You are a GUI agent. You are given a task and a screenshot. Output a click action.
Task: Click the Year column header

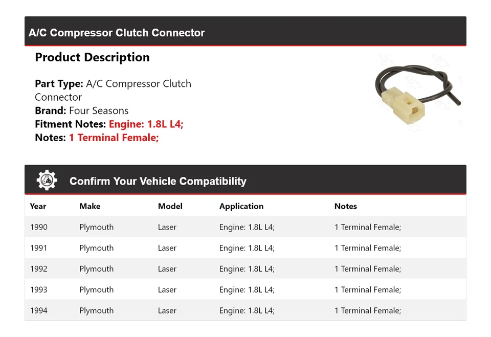(x=38, y=206)
